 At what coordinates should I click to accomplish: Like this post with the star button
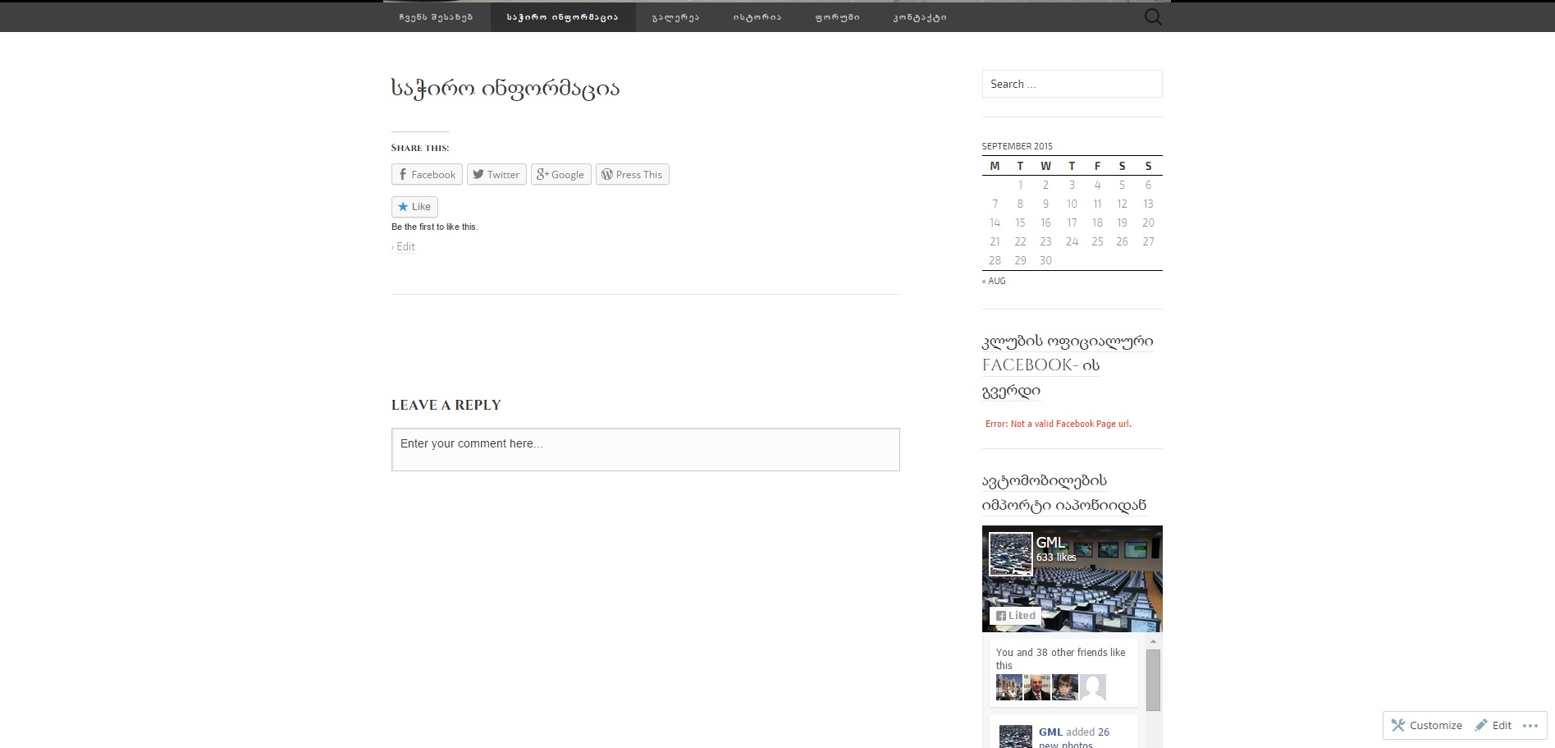point(414,207)
